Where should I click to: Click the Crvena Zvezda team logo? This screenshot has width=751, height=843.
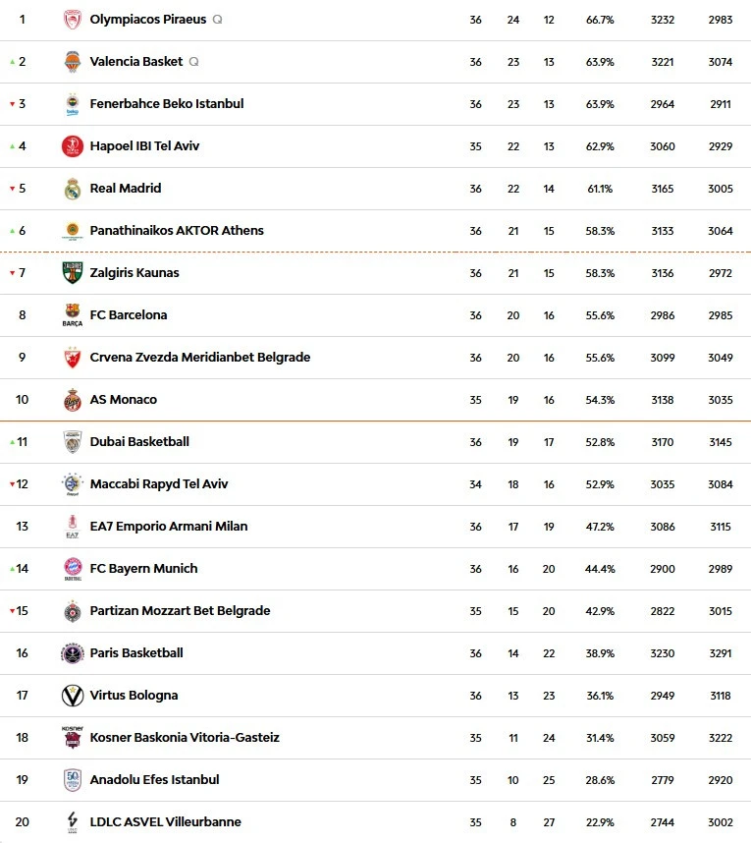coord(73,358)
